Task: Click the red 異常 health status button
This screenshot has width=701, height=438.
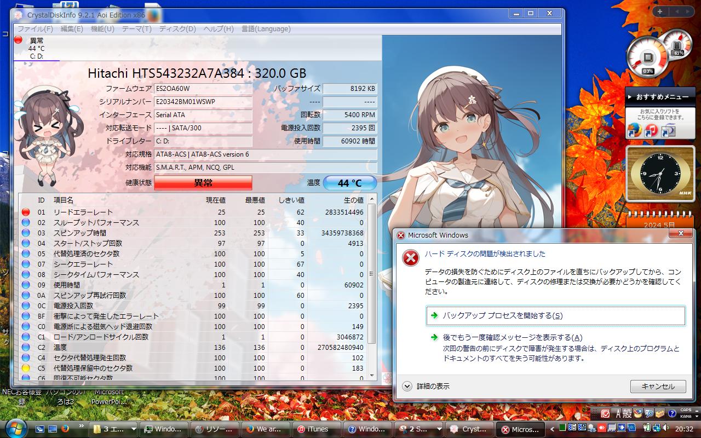Action: pyautogui.click(x=203, y=183)
